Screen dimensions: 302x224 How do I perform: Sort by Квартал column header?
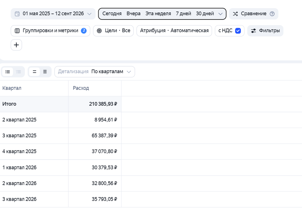tap(12, 88)
